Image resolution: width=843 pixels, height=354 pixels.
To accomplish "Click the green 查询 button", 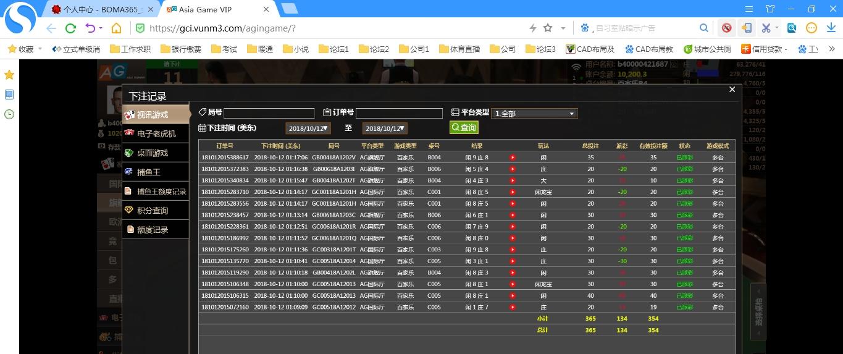I will click(464, 127).
